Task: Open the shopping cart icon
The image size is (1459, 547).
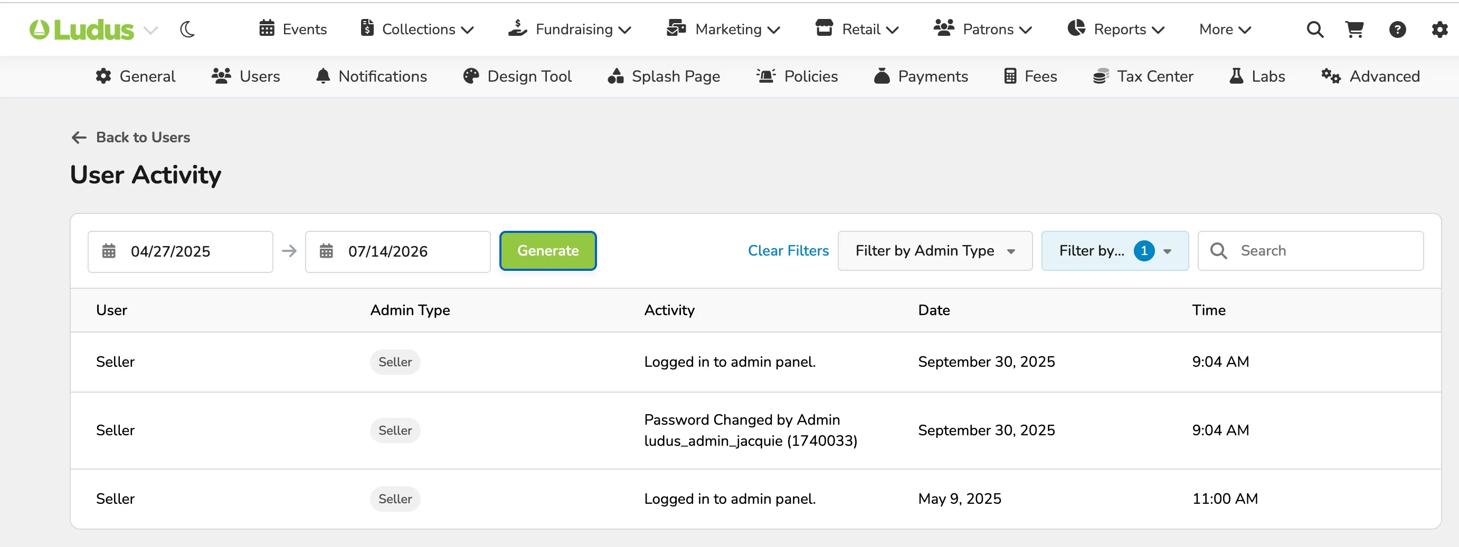Action: pyautogui.click(x=1354, y=30)
